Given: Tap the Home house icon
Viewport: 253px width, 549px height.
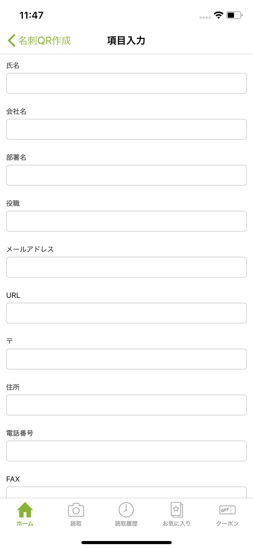Looking at the screenshot, I should pos(25,510).
